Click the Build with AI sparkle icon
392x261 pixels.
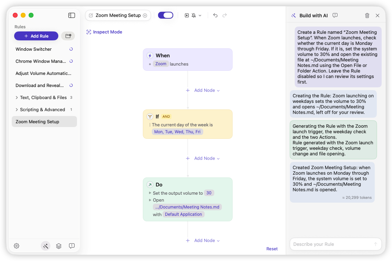coord(294,16)
